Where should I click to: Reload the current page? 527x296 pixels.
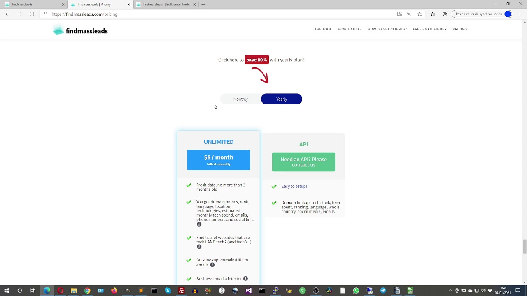[x=32, y=14]
